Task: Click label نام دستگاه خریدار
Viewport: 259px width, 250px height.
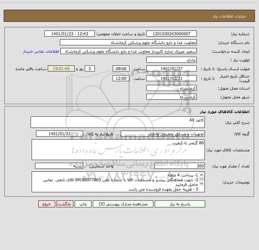Action: (234, 43)
